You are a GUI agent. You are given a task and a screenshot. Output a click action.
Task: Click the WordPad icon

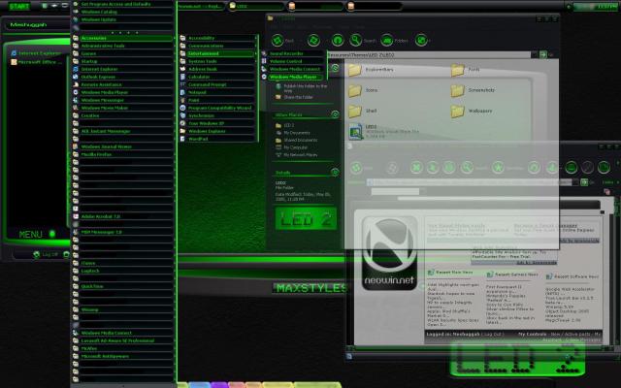point(182,139)
